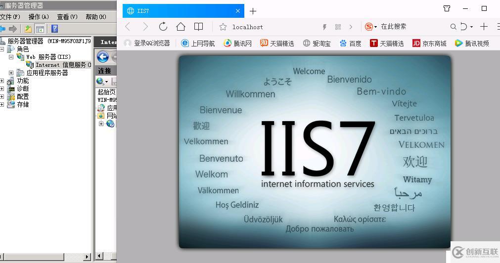Image resolution: width=500 pixels, height=263 pixels.
Task: Open dropdown arrow next to restore icon
Action: point(472,27)
